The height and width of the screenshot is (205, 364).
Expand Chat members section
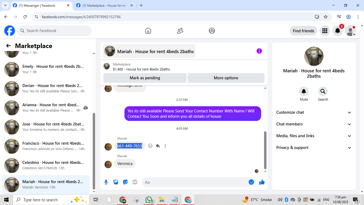tap(314, 124)
